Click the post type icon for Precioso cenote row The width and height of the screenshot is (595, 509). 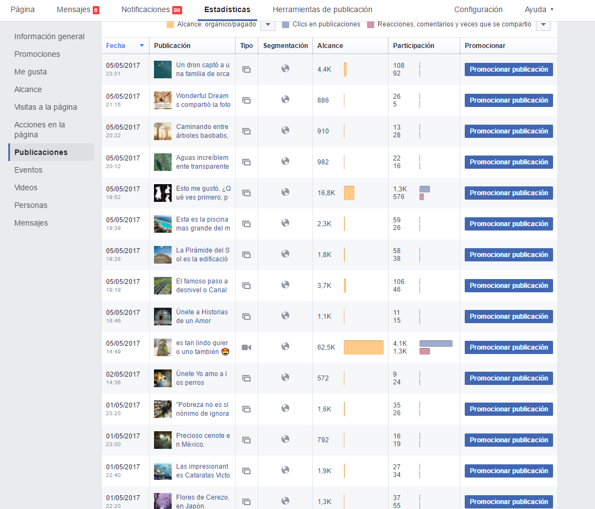pyautogui.click(x=247, y=440)
